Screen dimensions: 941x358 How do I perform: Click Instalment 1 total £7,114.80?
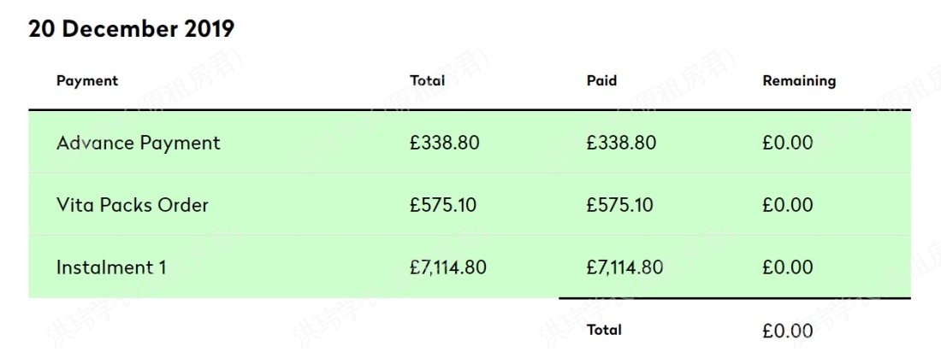(447, 267)
